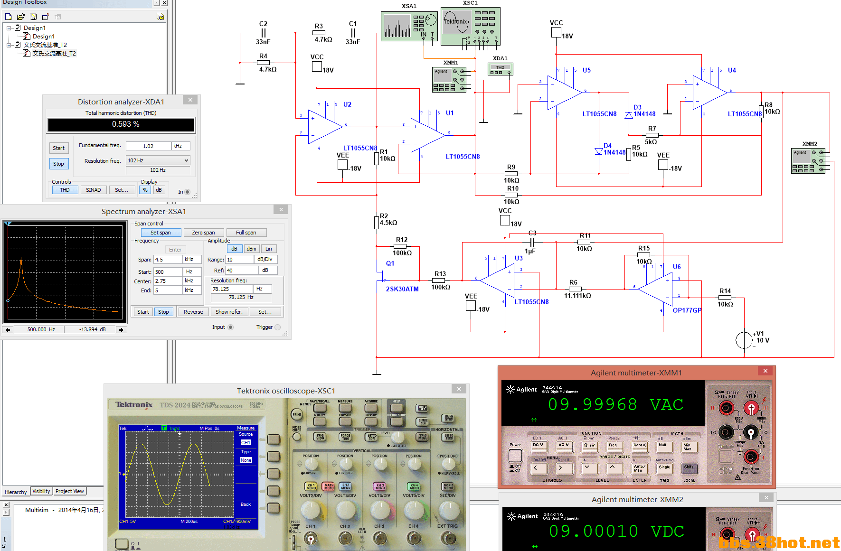Image resolution: width=841 pixels, height=551 pixels.
Task: Click Reverse in spectrum analyzer
Action: (x=193, y=312)
